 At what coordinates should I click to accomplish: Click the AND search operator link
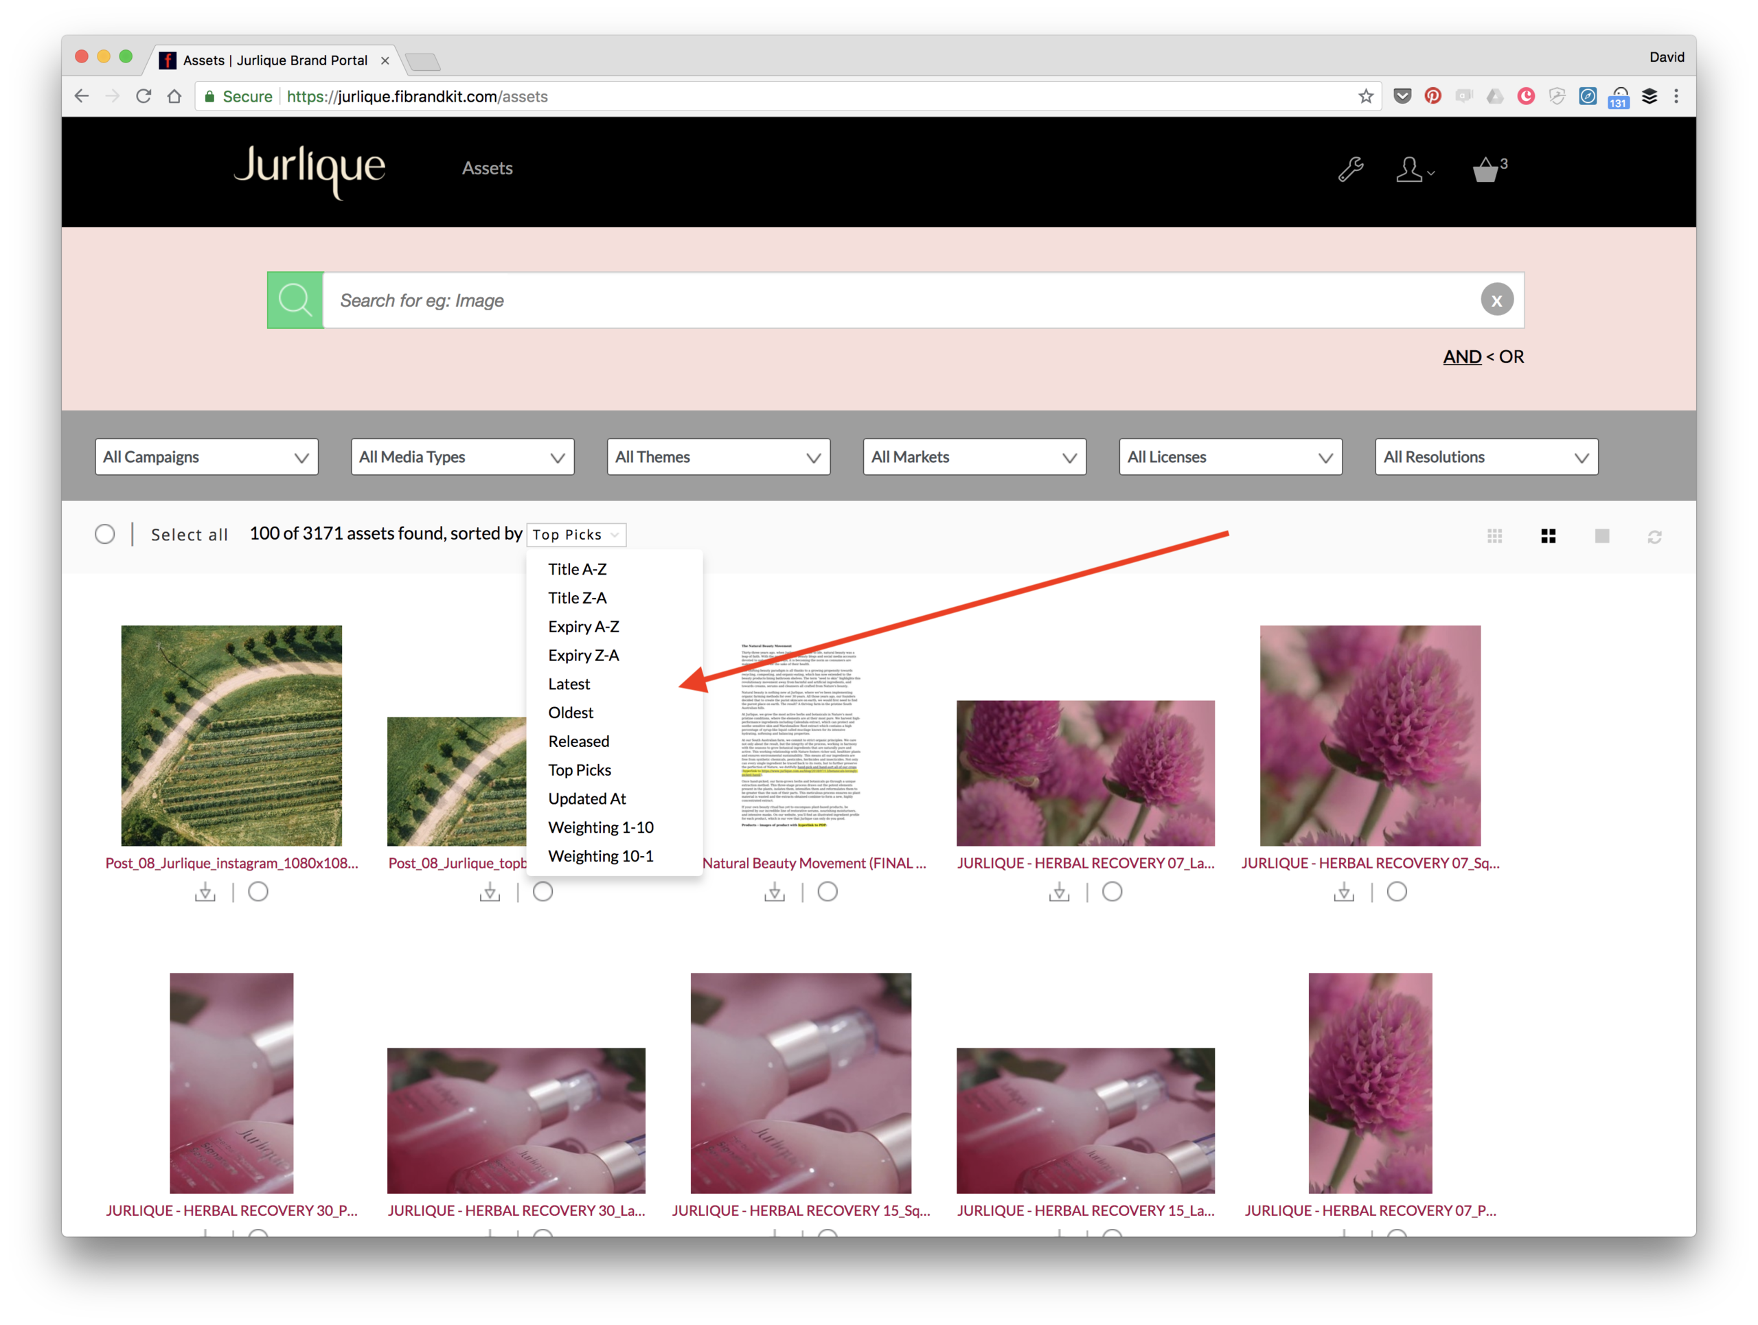point(1461,357)
